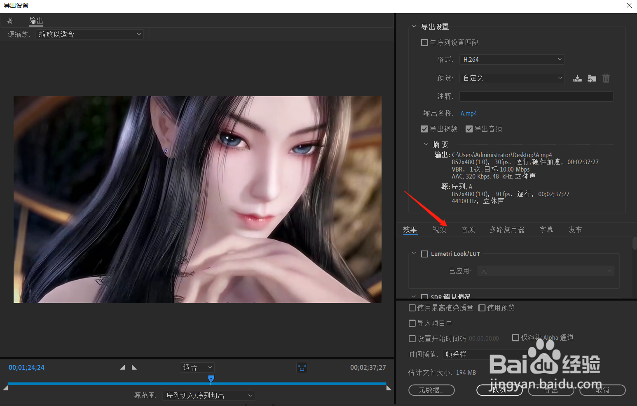Click the out-point triangle at timeline end
The image size is (637, 406).
[389, 388]
